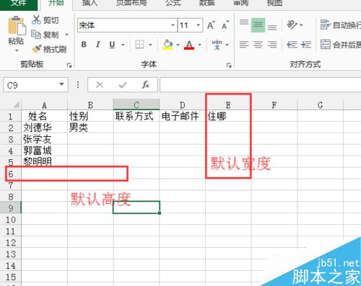Toggle Underline formatting
This screenshot has width=361, height=286.
click(x=112, y=45)
